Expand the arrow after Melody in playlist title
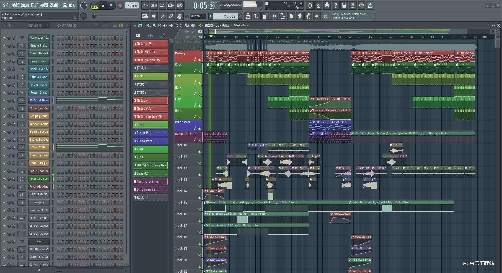 pyautogui.click(x=248, y=25)
